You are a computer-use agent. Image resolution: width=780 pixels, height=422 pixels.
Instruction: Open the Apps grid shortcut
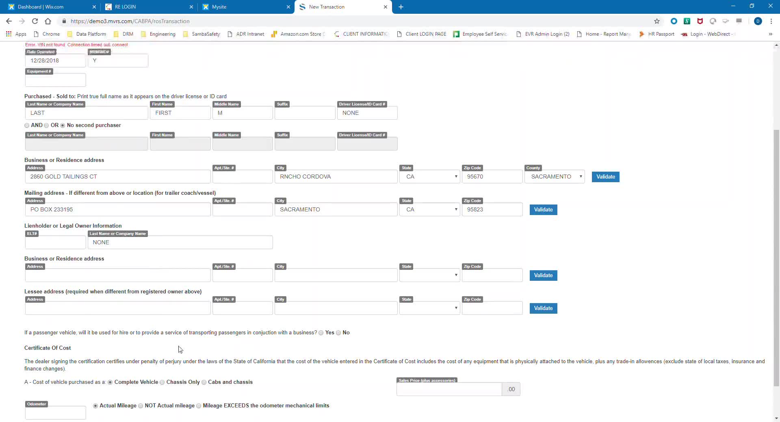coord(16,34)
